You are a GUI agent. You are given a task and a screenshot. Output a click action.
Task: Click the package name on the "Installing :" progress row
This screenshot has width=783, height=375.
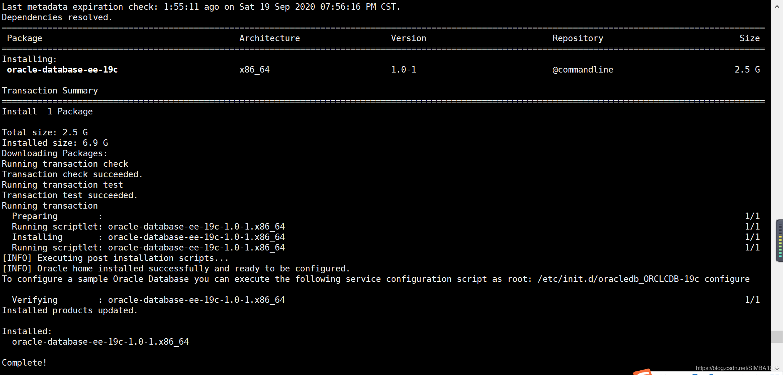(196, 237)
